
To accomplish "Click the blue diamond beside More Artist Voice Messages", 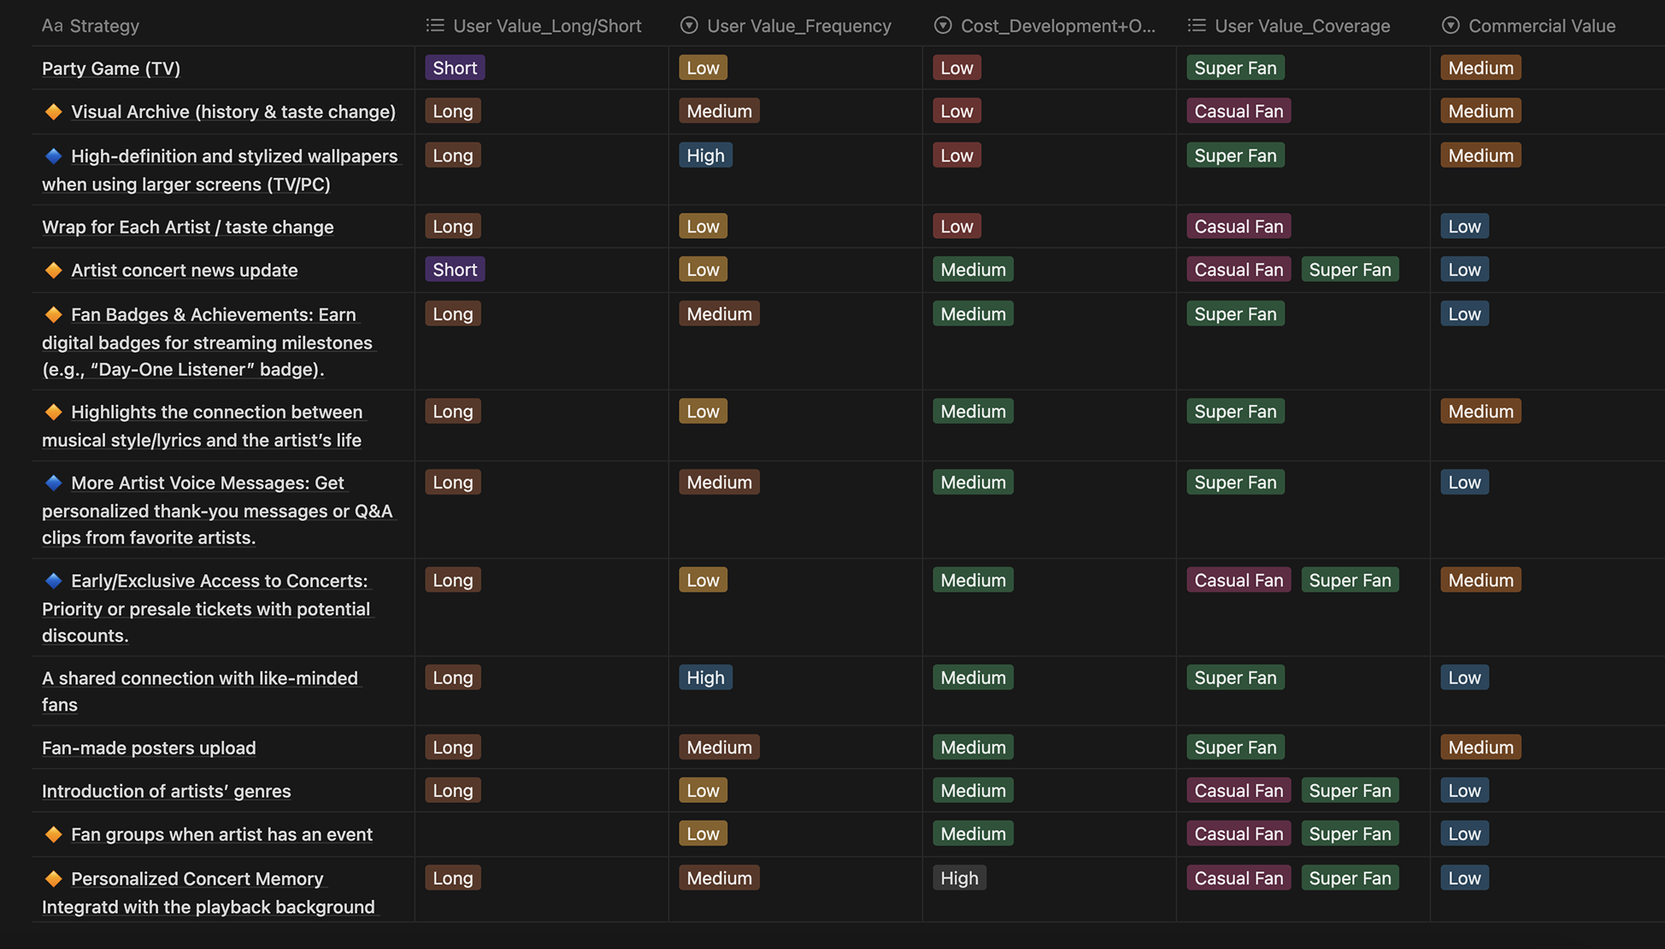I will [x=53, y=483].
